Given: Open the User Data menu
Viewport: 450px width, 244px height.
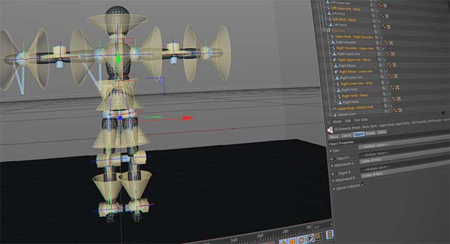Looking at the screenshot, I should (x=361, y=120).
